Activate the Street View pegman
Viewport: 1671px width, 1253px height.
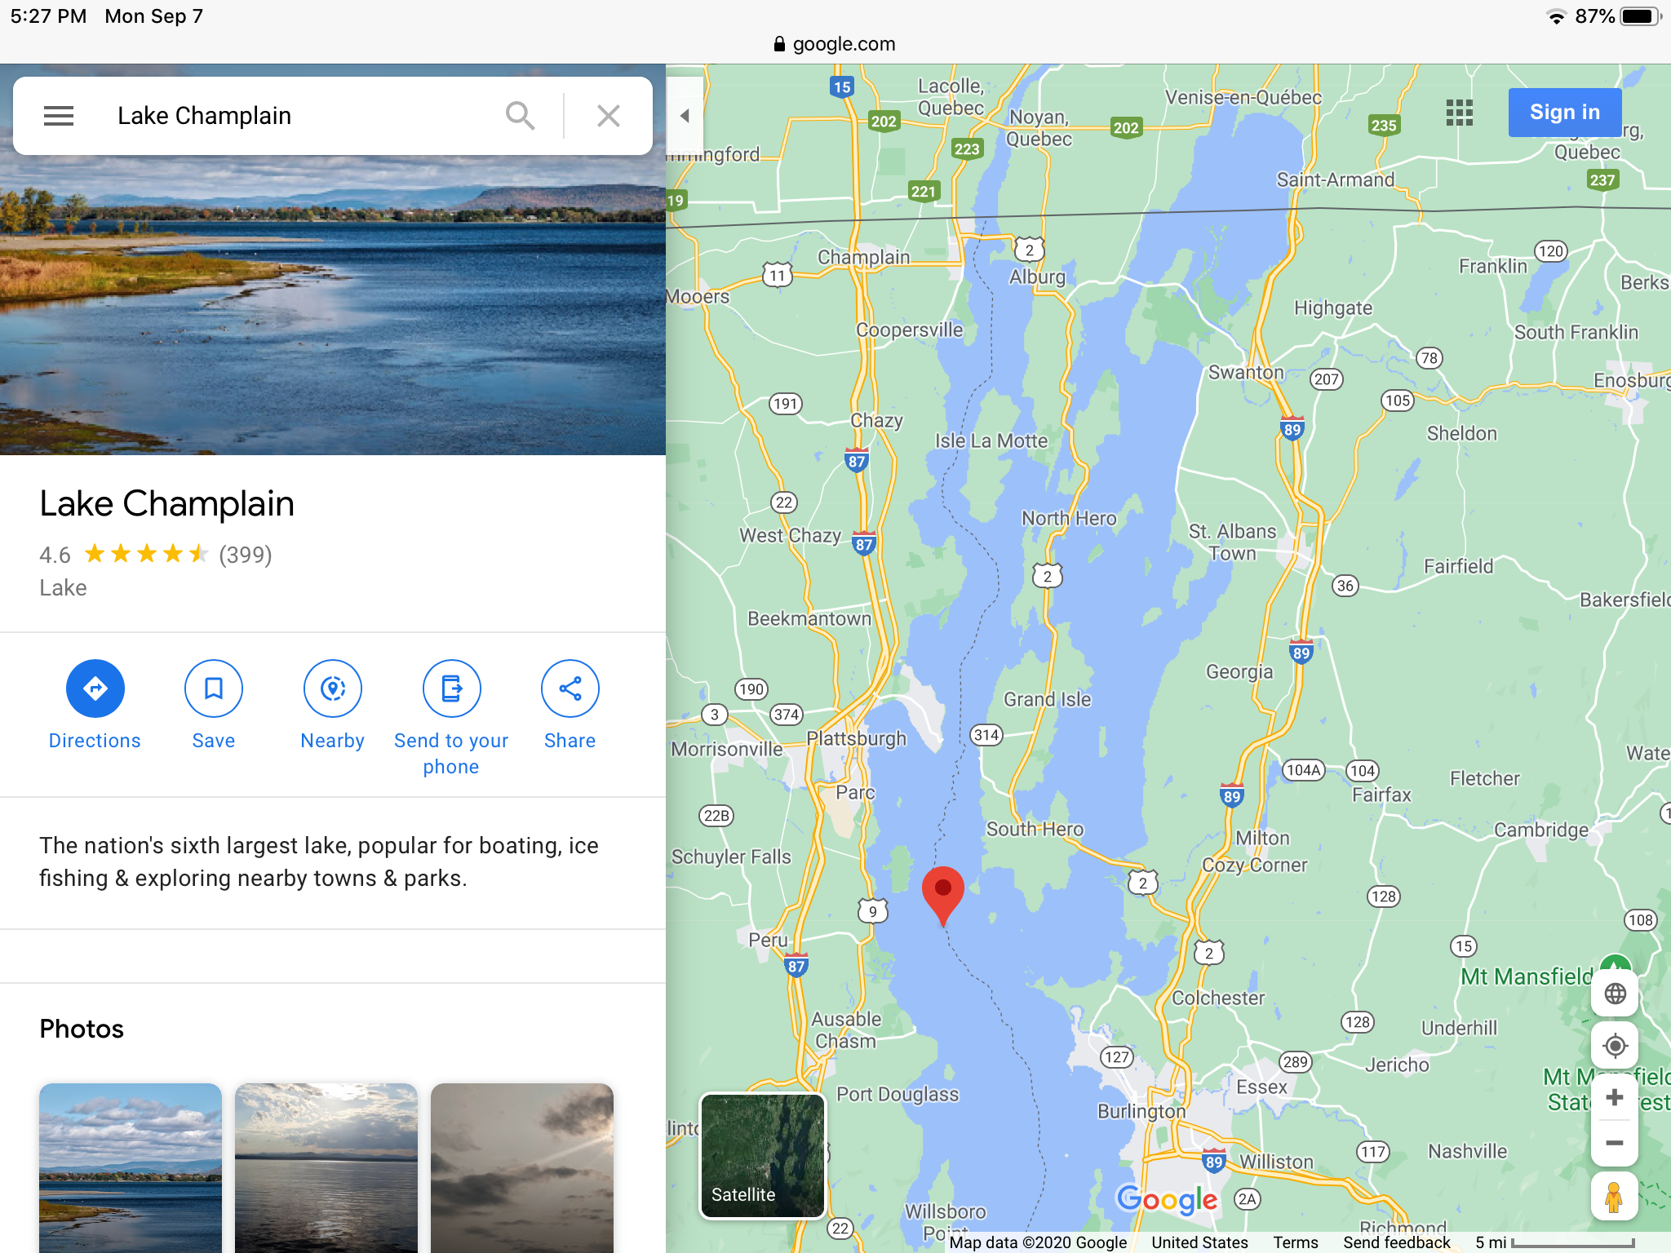pyautogui.click(x=1615, y=1197)
